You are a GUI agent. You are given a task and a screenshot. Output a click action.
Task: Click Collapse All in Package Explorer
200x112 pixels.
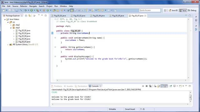tap(26, 16)
